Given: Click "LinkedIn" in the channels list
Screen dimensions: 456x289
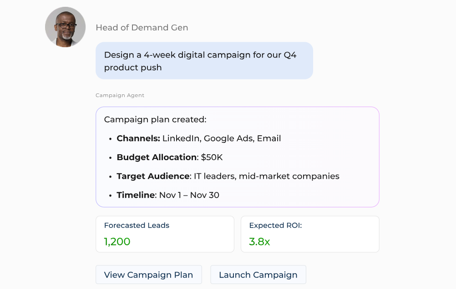Looking at the screenshot, I should (181, 138).
